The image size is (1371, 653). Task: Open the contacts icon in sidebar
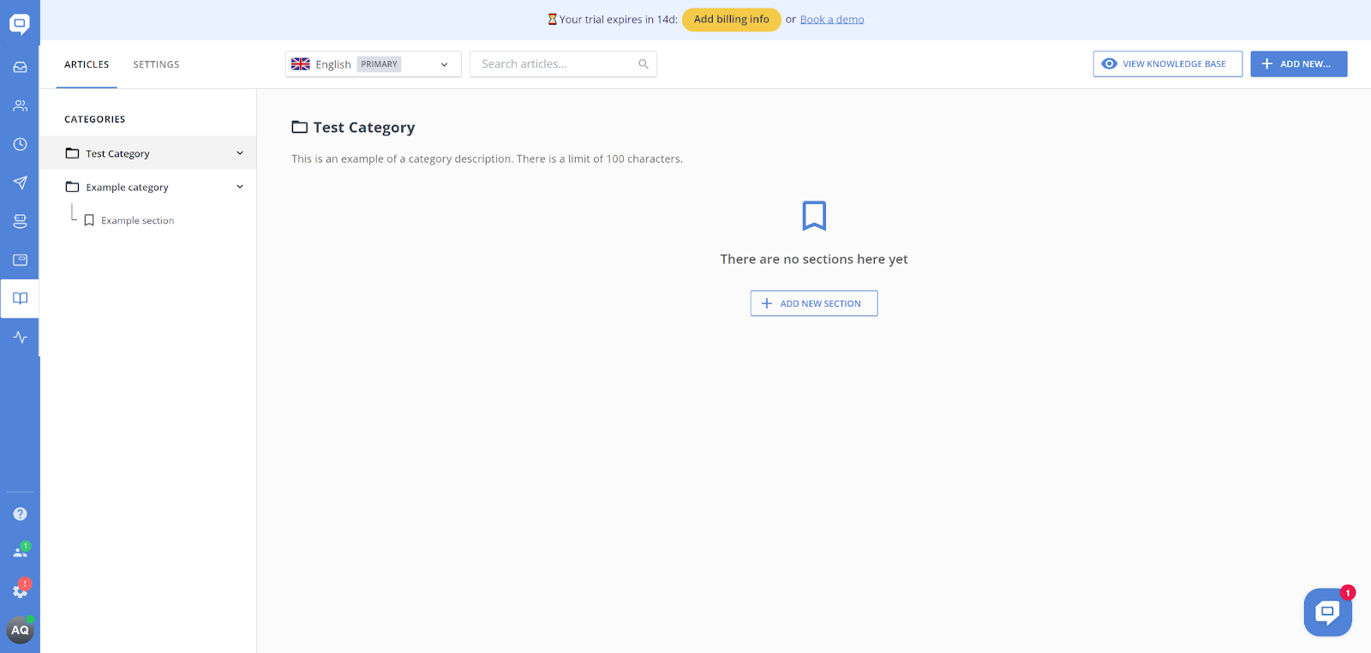(20, 105)
